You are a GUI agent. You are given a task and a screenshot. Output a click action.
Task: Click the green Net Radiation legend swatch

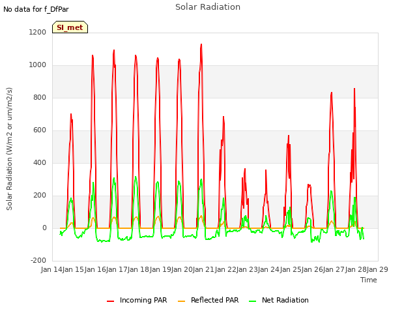click(x=252, y=301)
